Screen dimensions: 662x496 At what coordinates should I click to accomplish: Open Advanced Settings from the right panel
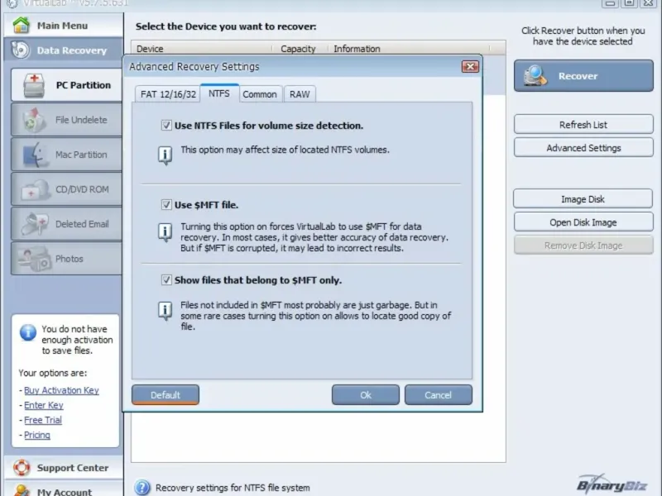(583, 148)
